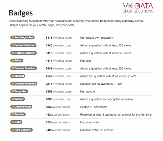Click the bronze dot on Critic badge
This screenshot has height=141, width=163.
click(x=13, y=122)
